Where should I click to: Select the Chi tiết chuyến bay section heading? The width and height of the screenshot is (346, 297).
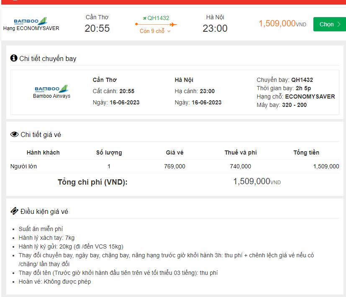tap(48, 58)
